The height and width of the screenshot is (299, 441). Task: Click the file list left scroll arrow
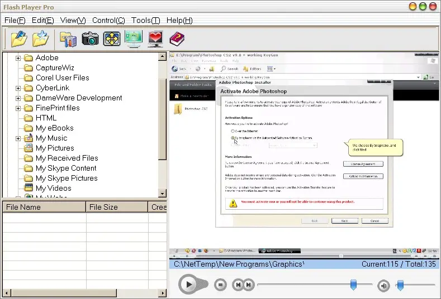click(7, 293)
